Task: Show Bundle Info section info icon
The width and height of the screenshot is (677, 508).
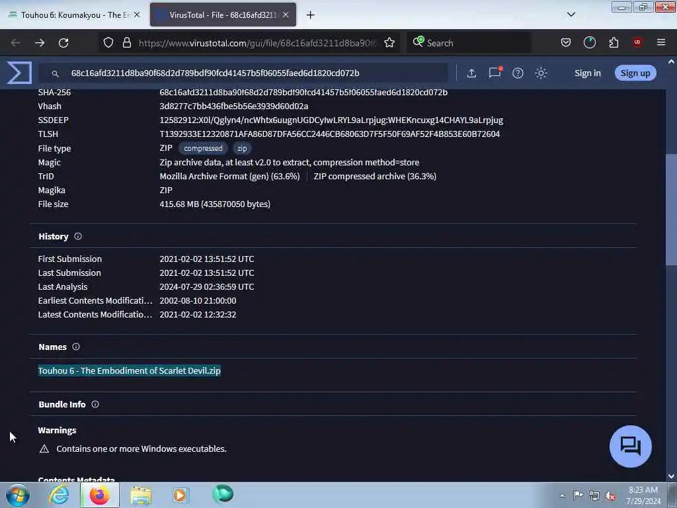Action: (95, 404)
